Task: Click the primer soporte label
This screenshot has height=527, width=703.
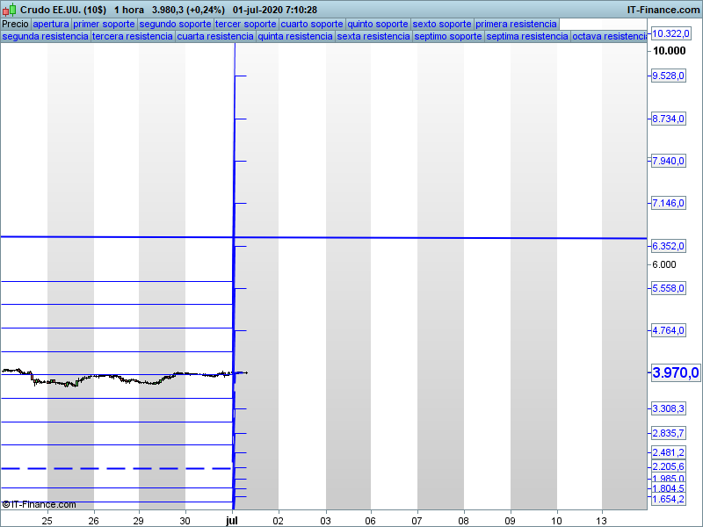Action: tap(105, 24)
